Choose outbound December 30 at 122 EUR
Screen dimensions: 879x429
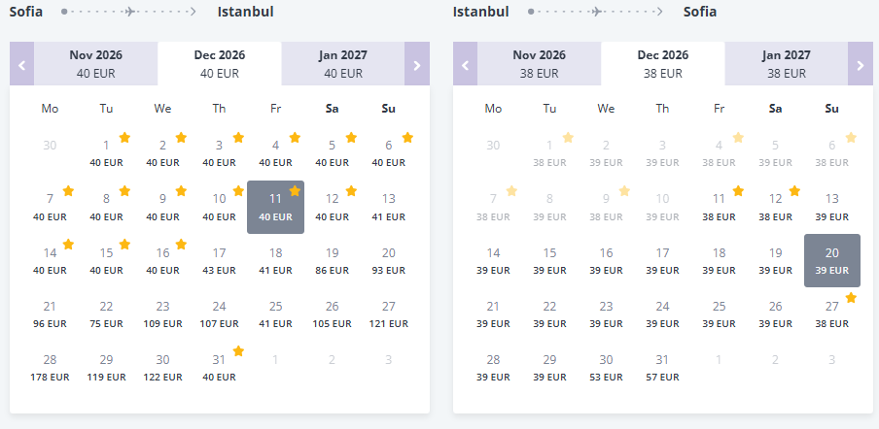coord(162,368)
